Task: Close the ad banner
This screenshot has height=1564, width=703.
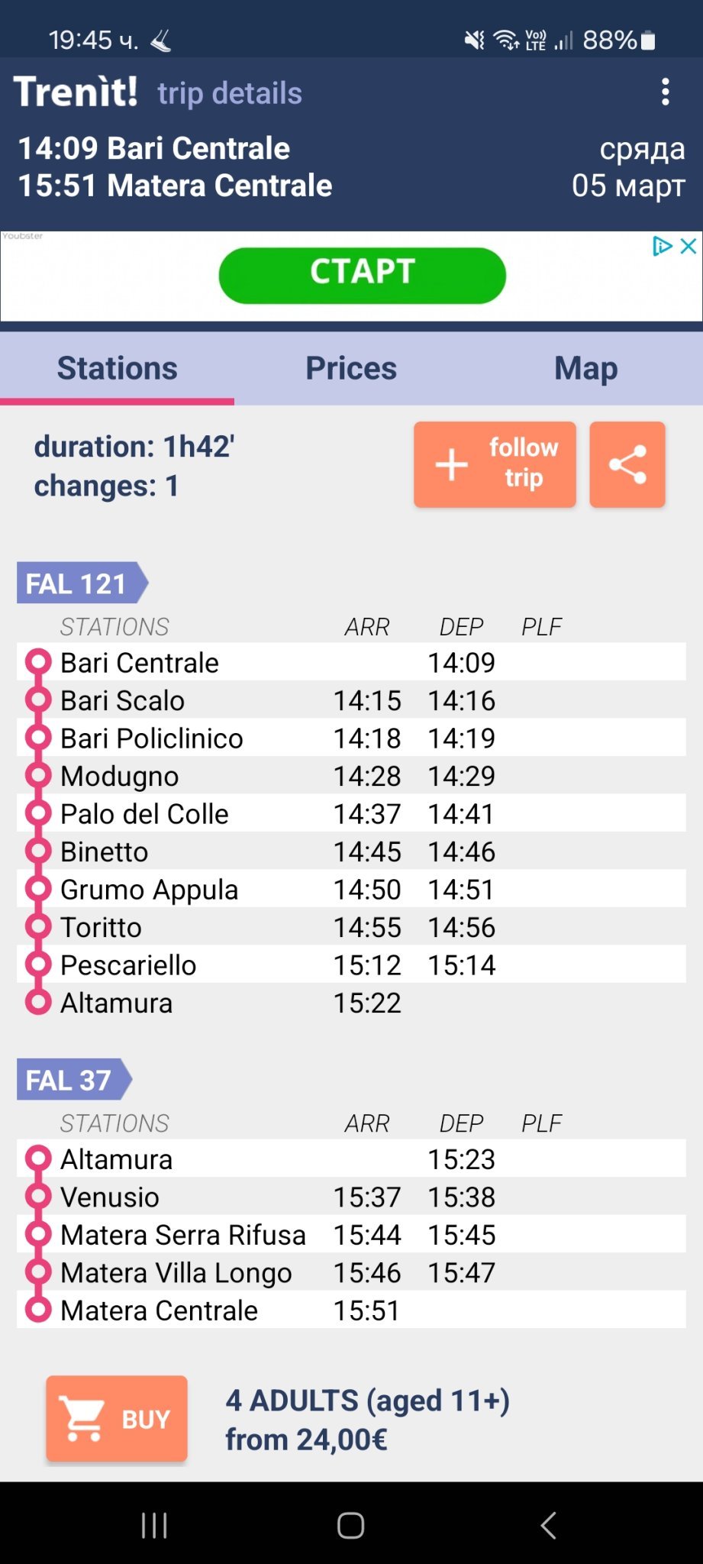Action: pyautogui.click(x=688, y=246)
